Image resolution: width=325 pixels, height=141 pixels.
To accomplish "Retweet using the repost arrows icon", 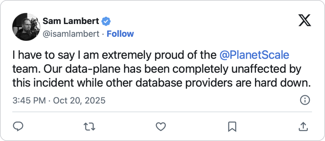I will tap(89, 126).
